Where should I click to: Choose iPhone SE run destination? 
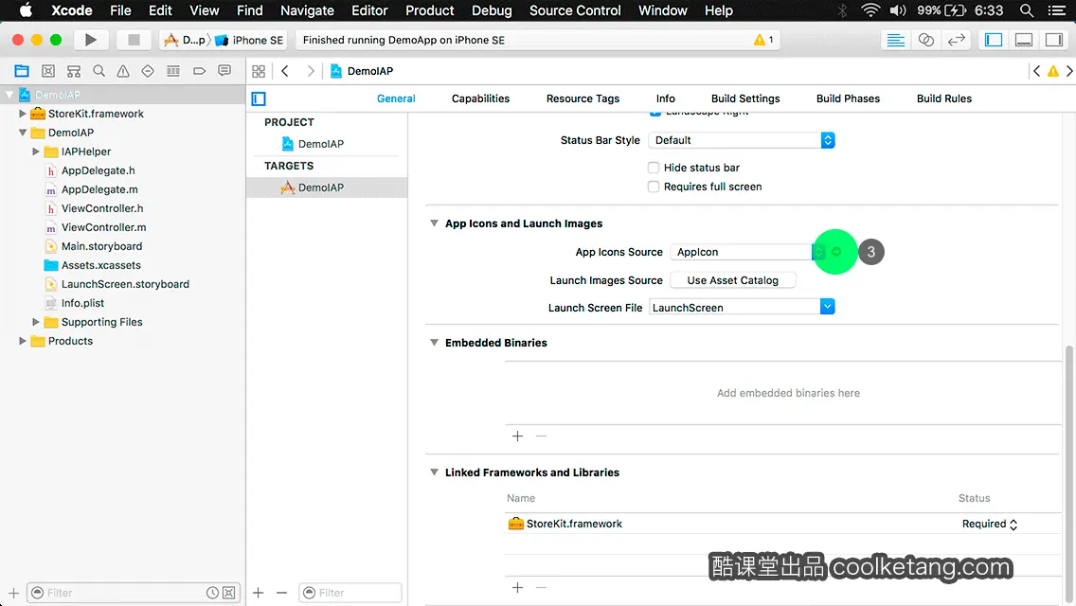(250, 40)
